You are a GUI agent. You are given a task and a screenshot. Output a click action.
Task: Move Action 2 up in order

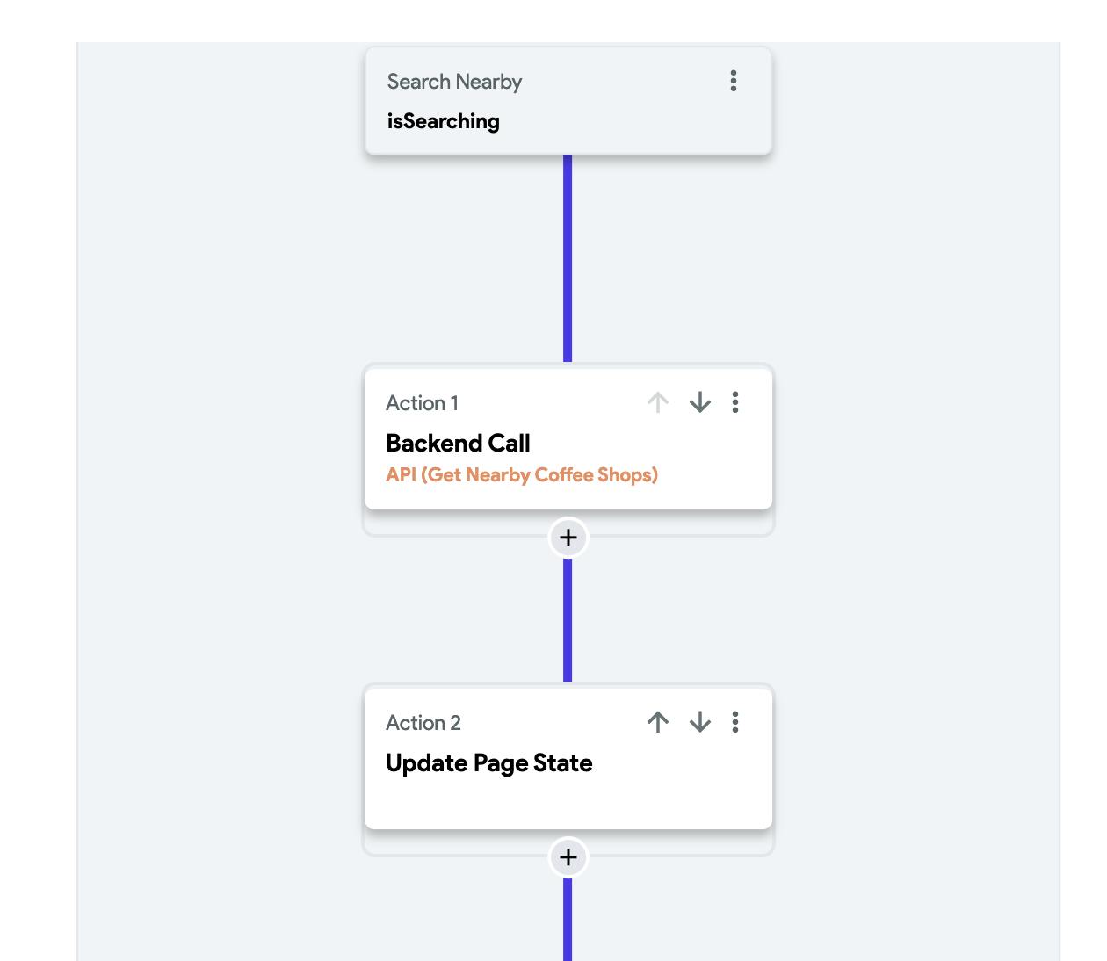point(658,722)
